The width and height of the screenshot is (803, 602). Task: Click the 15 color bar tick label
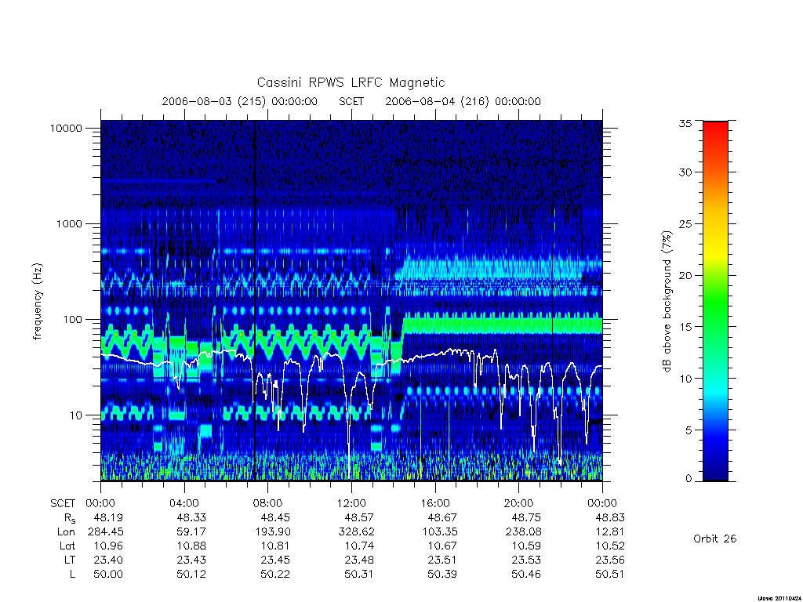685,327
